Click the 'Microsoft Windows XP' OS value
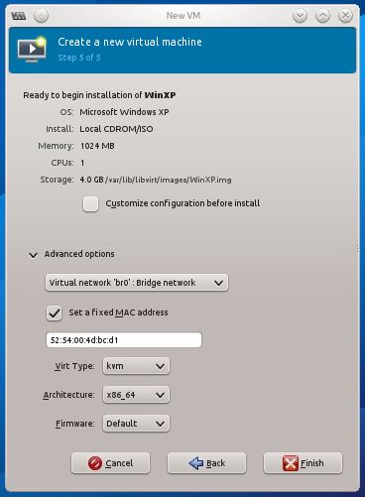This screenshot has height=497, width=365. point(124,112)
